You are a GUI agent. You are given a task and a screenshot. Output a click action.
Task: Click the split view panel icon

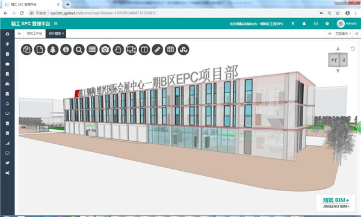click(x=144, y=49)
